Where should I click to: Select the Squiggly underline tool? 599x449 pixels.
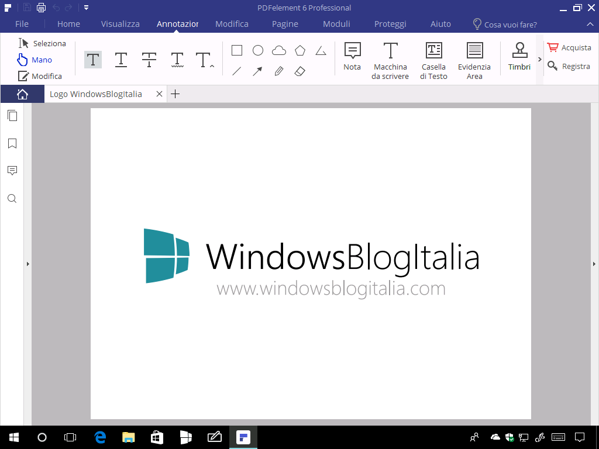pos(177,60)
